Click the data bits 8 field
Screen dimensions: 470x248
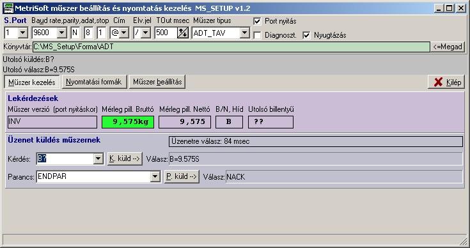[x=88, y=33]
